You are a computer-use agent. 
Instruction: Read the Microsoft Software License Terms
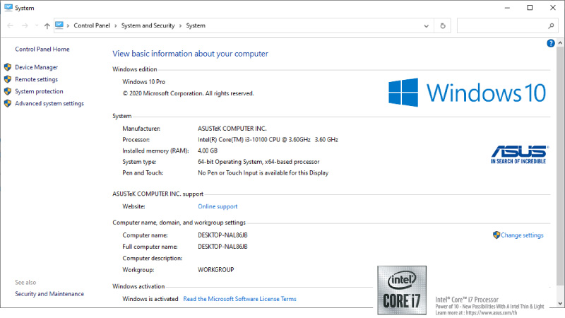pos(239,299)
